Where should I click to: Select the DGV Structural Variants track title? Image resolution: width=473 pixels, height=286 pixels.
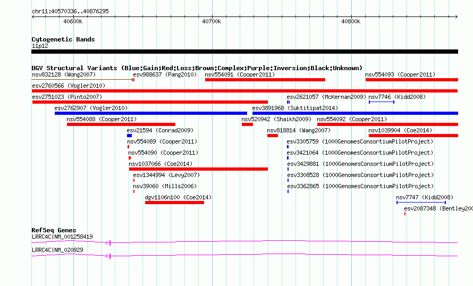pos(197,68)
